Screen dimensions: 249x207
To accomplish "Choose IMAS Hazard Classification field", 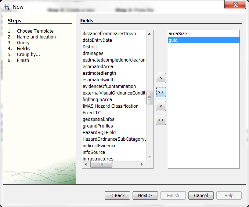I will click(111, 106).
